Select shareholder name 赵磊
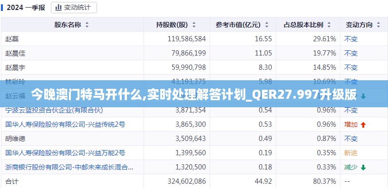The height and width of the screenshot is (188, 388). [x=12, y=39]
